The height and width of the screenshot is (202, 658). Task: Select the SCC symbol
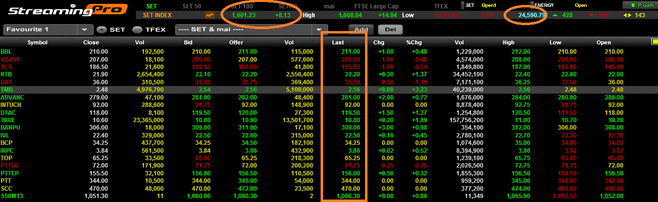[6, 189]
